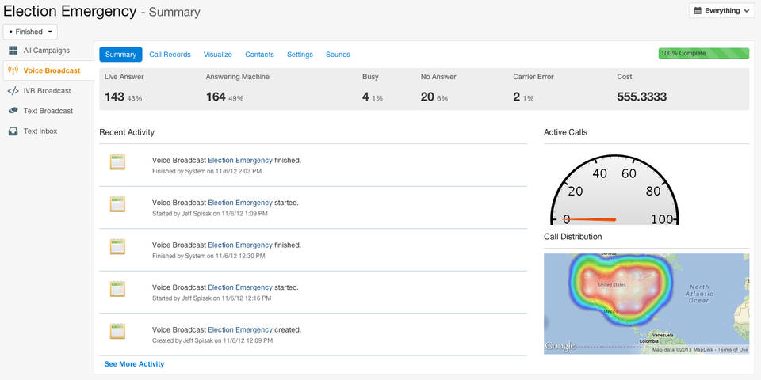Select the Settings tab

coord(300,55)
